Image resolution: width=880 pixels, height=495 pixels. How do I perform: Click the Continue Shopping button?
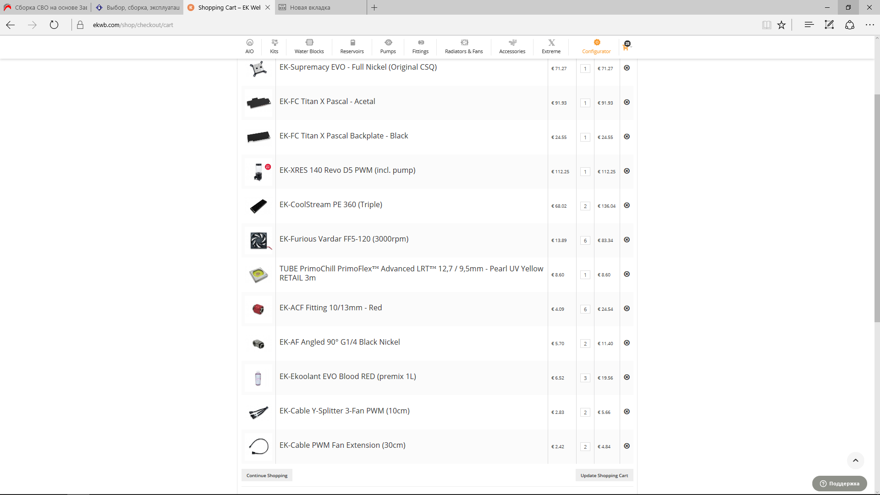(x=267, y=475)
